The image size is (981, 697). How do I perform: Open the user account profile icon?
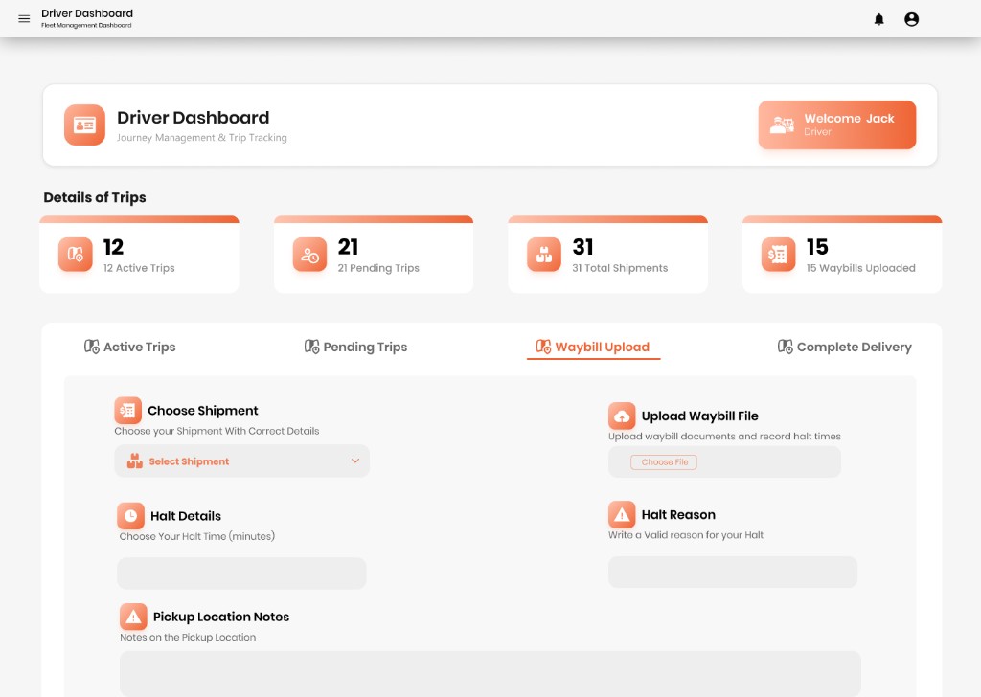(912, 19)
